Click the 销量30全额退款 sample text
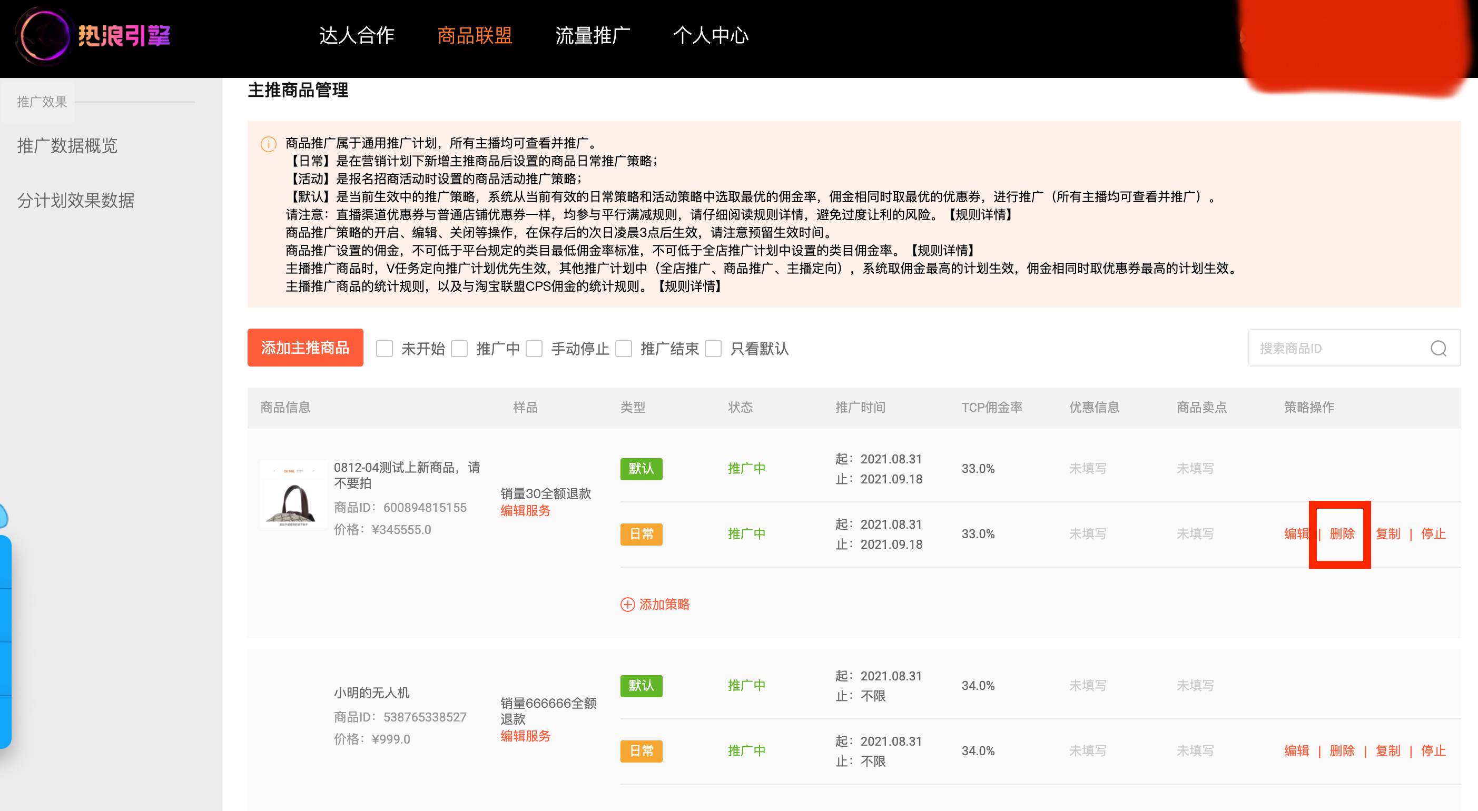 pyautogui.click(x=545, y=494)
